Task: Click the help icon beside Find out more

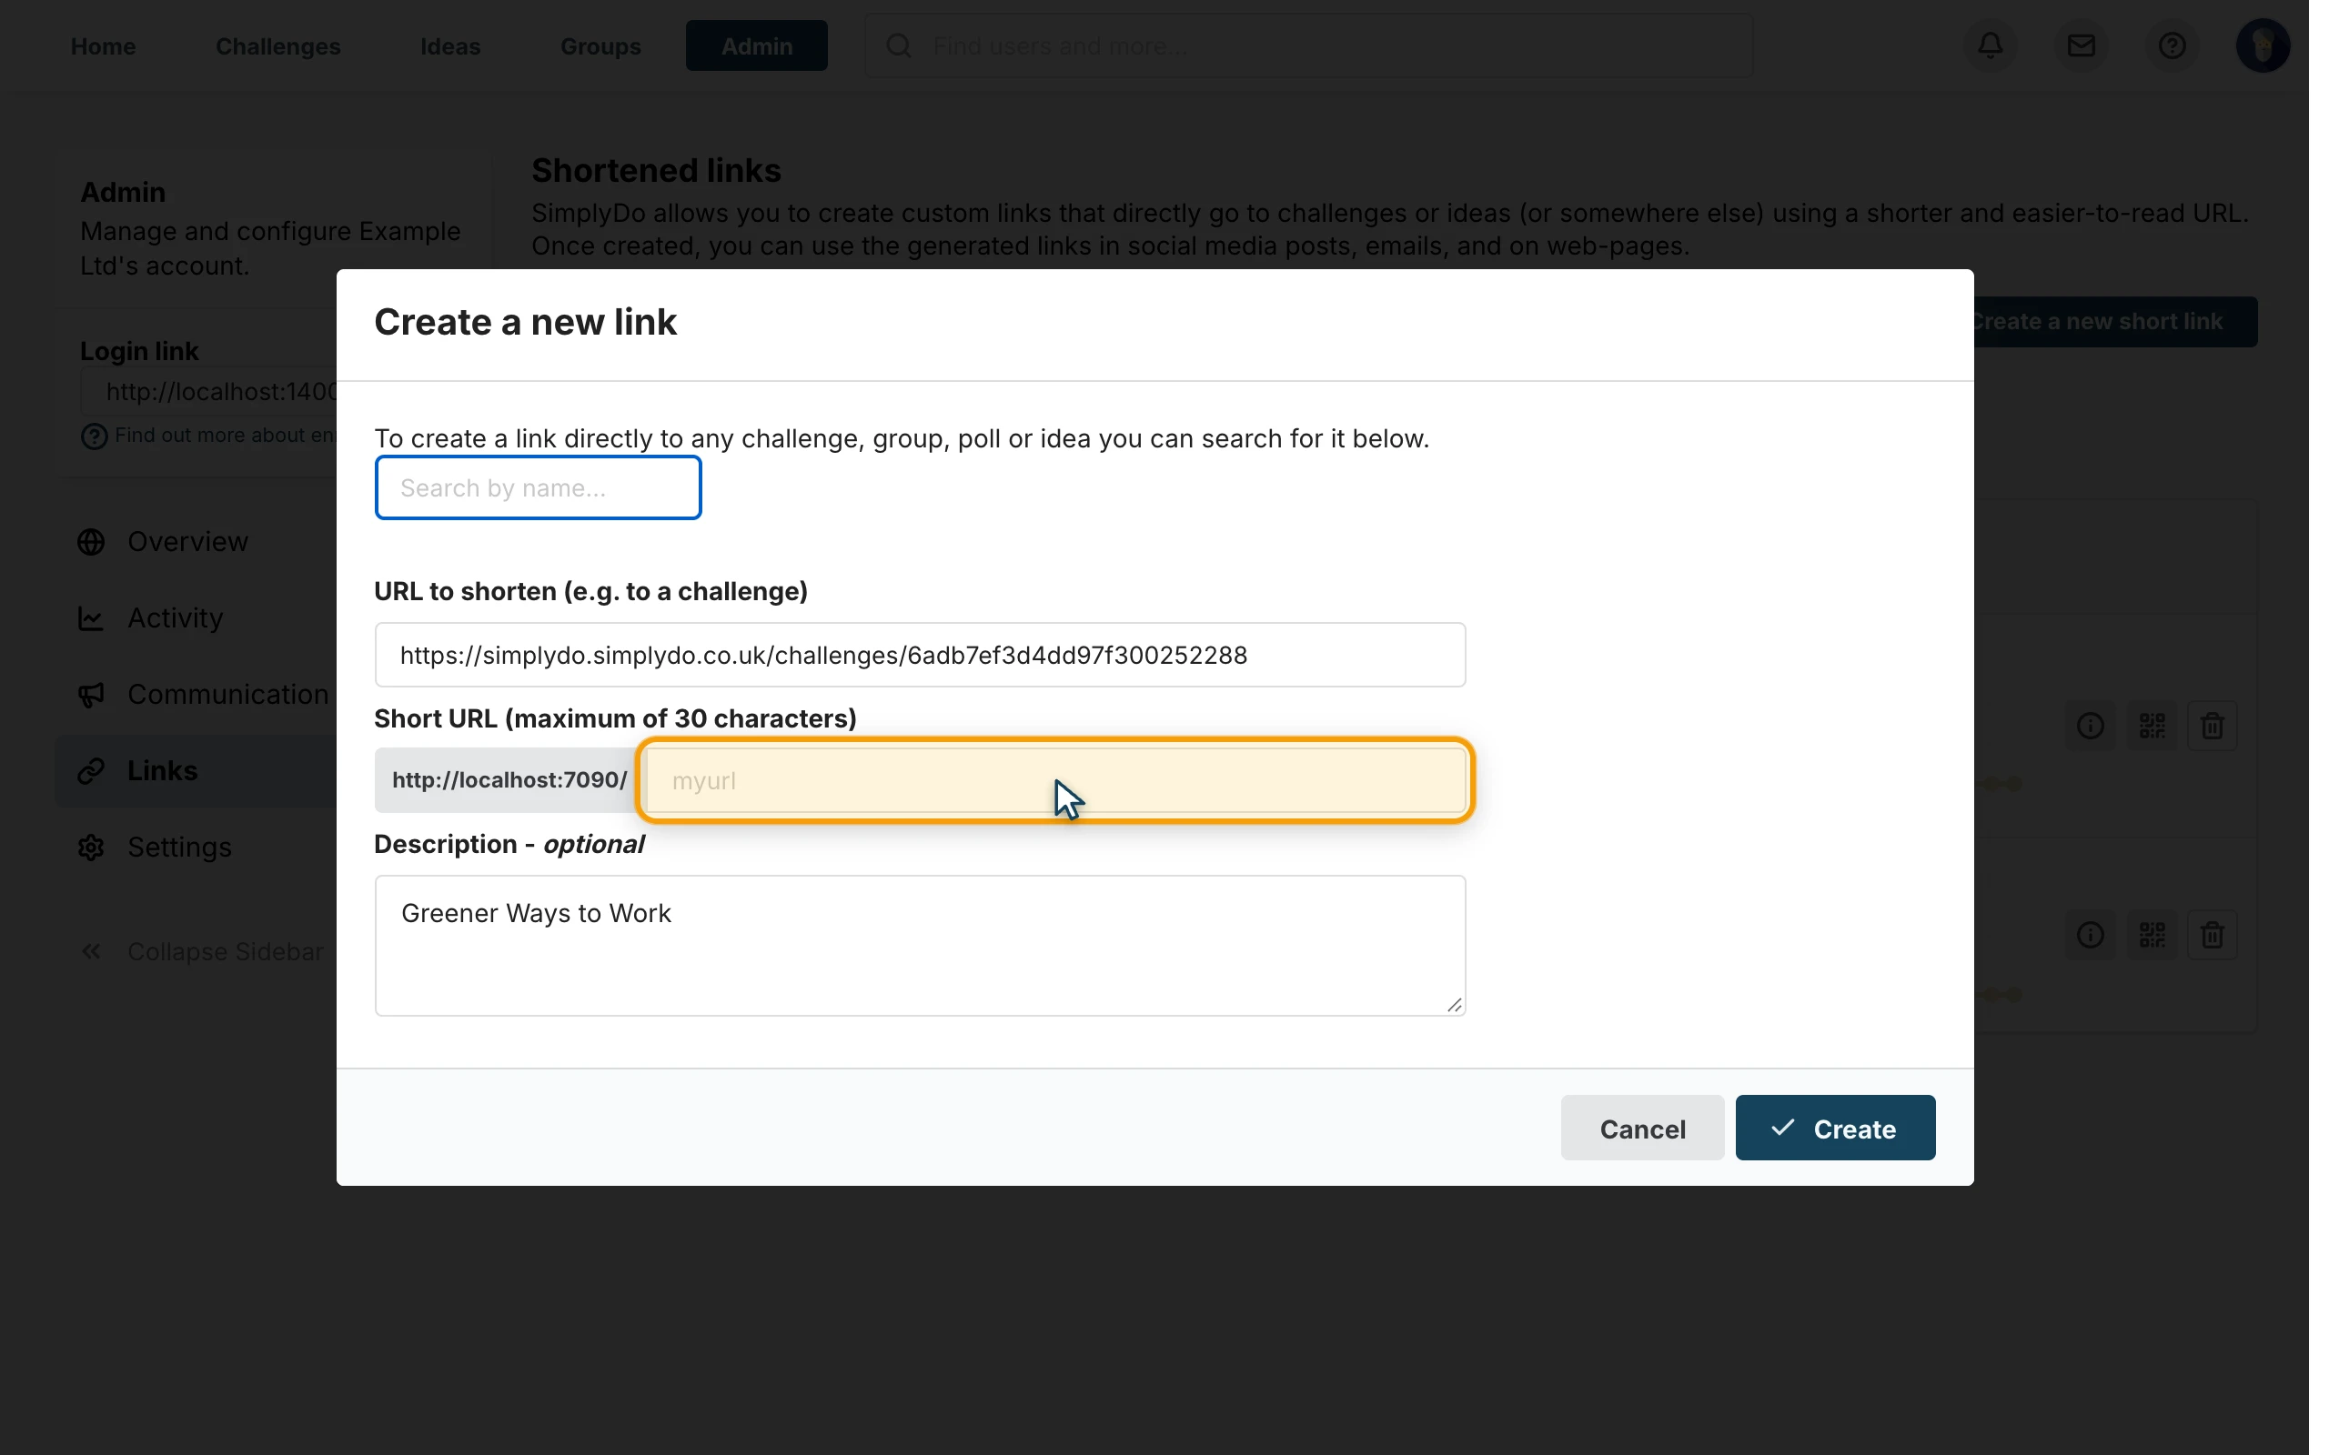Action: 94,436
